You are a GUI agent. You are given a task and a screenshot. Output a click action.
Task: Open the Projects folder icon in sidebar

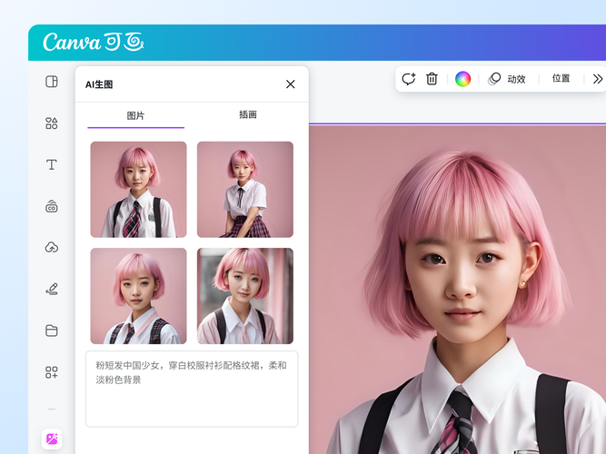point(52,331)
